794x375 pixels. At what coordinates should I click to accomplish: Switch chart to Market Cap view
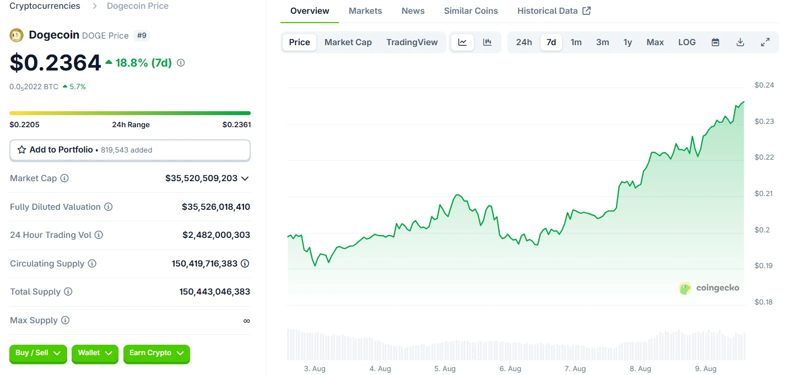[348, 42]
